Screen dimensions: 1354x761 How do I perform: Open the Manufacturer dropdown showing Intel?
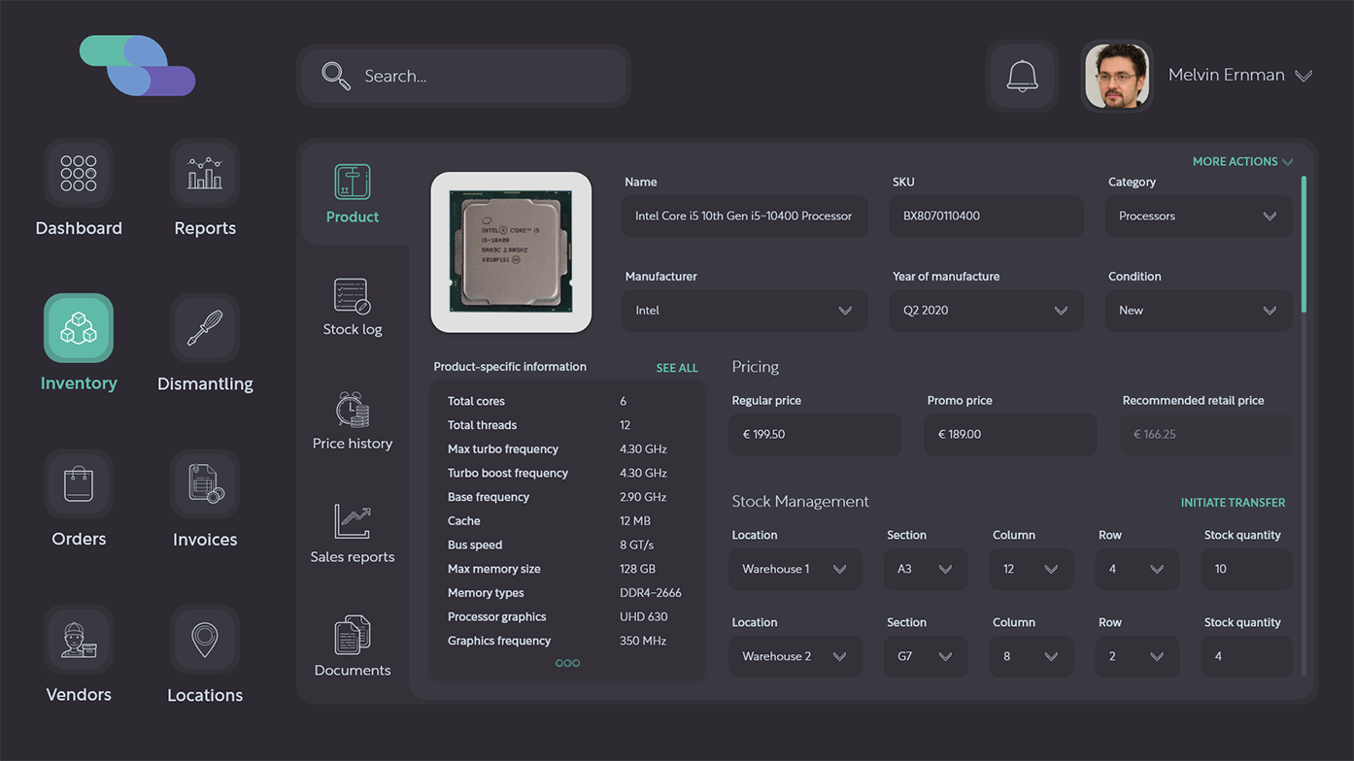pyautogui.click(x=745, y=311)
